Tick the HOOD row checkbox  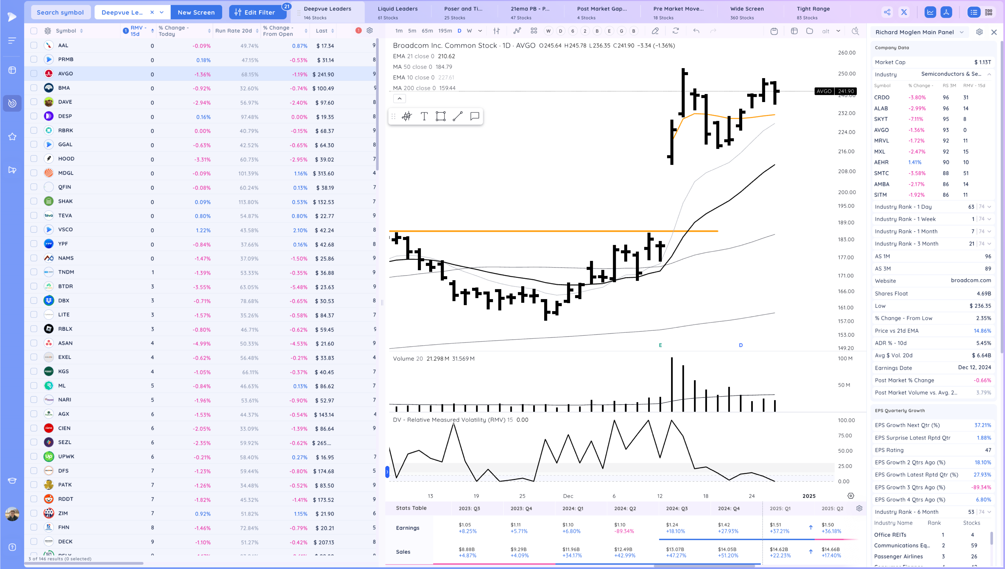[34, 159]
